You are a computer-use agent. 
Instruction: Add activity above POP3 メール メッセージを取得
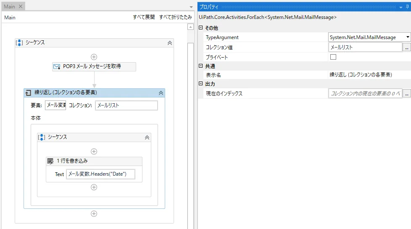[94, 57]
